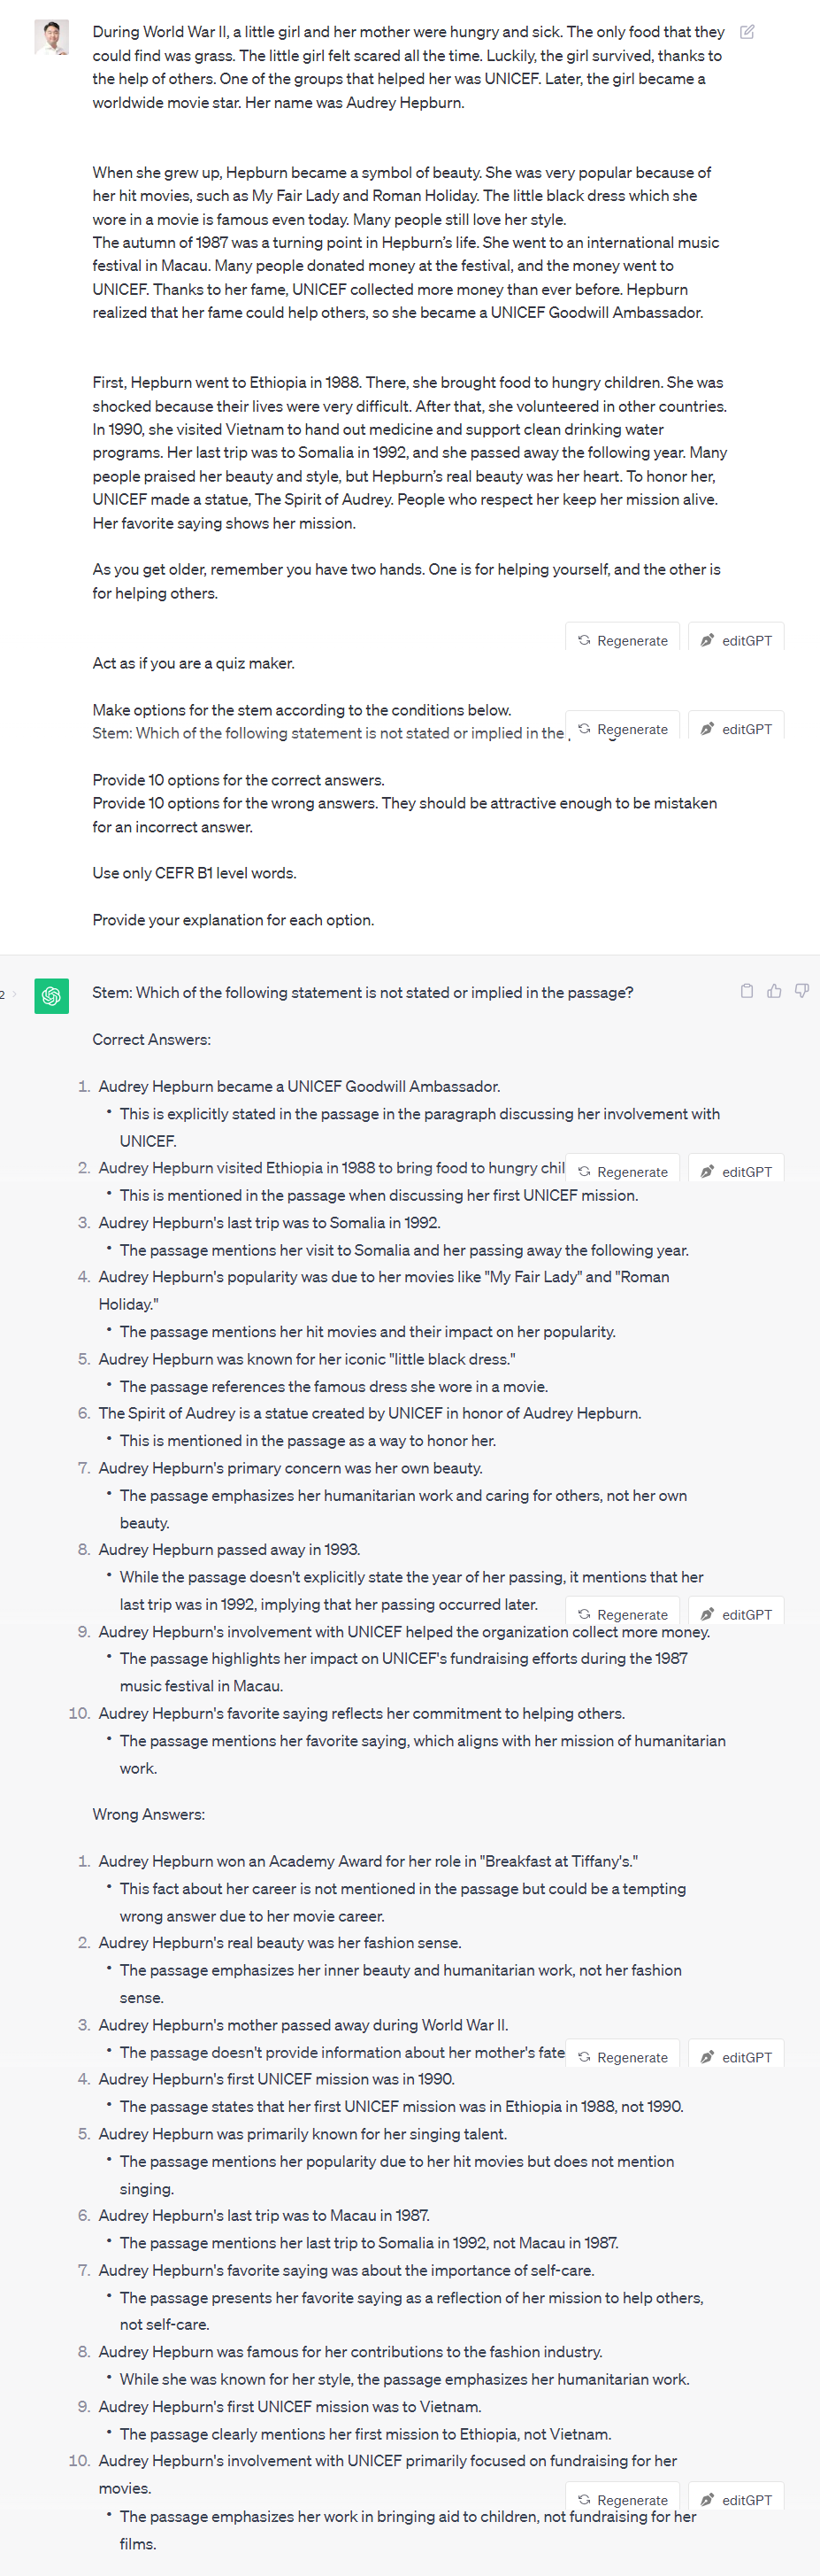The image size is (820, 2576).
Task: Go to next response version chevron
Action: pyautogui.click(x=14, y=994)
